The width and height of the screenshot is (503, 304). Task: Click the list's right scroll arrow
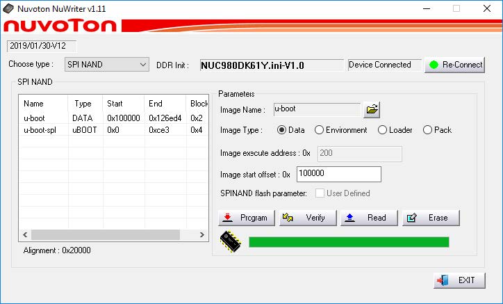coord(201,235)
